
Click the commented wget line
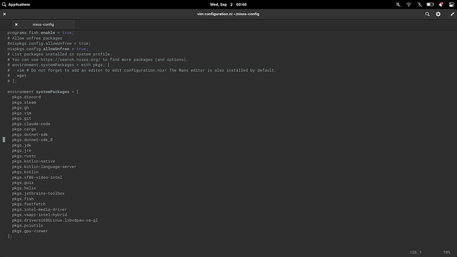[x=17, y=76]
